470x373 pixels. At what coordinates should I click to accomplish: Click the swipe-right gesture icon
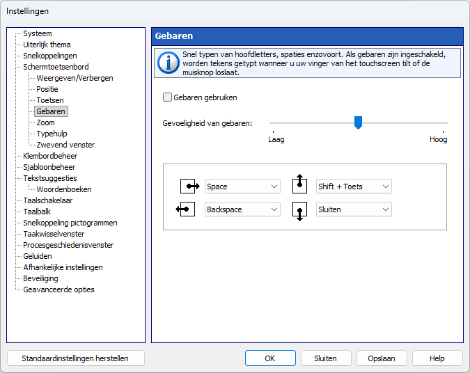point(189,186)
